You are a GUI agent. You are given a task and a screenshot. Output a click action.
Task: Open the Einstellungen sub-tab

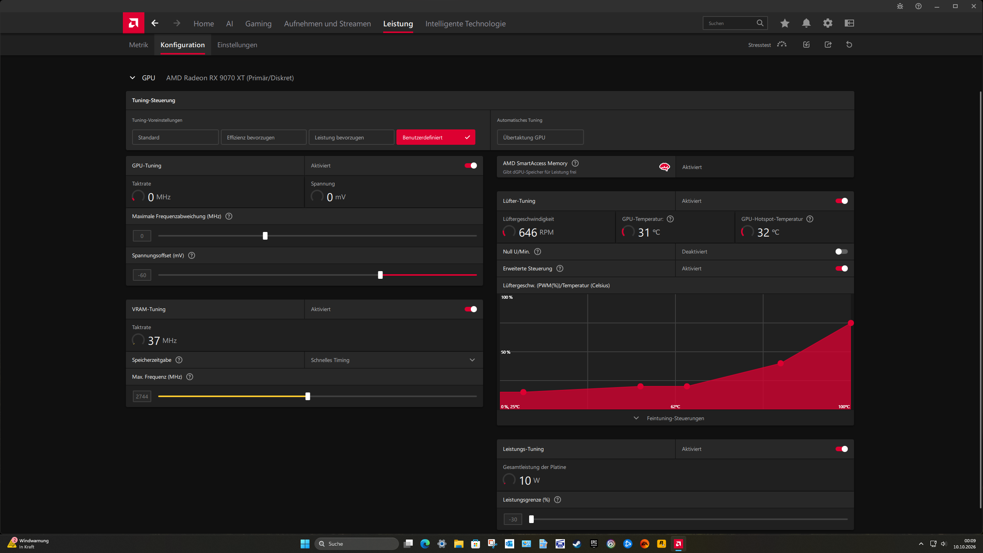pos(237,45)
